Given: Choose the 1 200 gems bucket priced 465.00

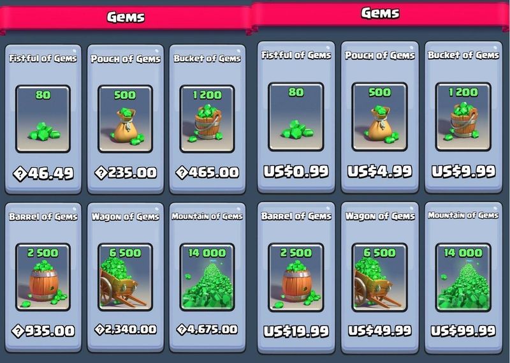Looking at the screenshot, I should 207,119.
